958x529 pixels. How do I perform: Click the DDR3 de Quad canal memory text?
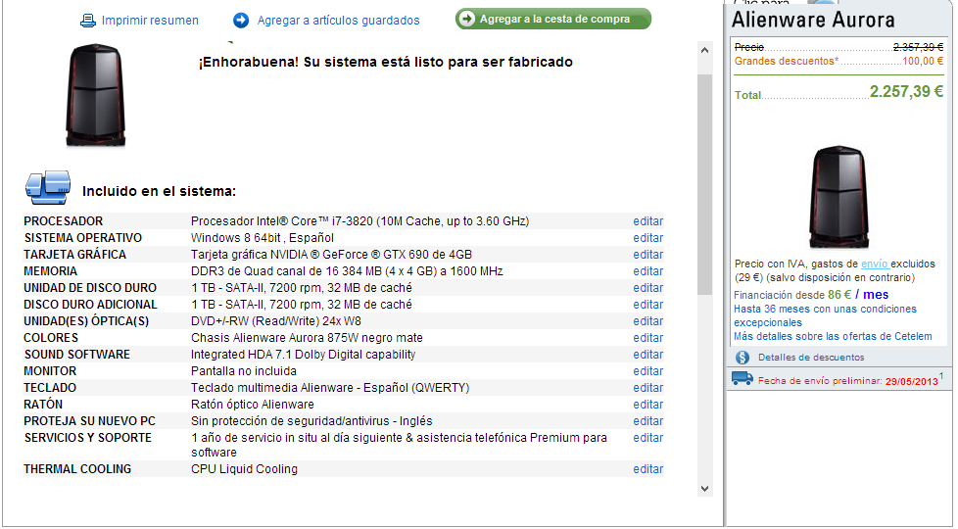[x=347, y=270]
